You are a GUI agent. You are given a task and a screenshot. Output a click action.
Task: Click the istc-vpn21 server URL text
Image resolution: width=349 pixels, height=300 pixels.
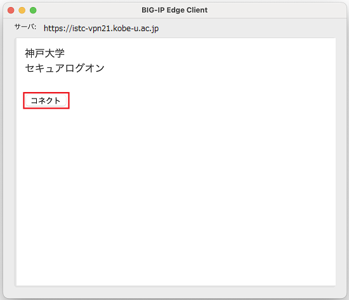click(x=101, y=29)
